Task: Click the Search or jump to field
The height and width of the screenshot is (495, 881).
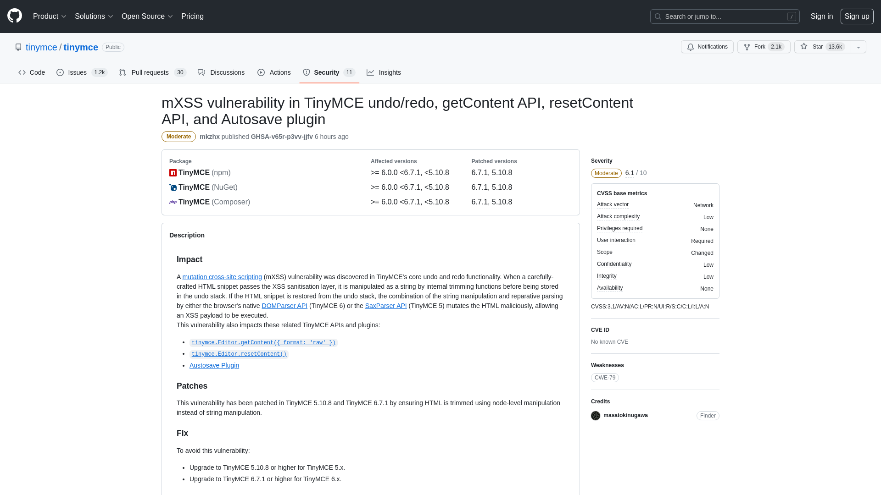Action: click(725, 16)
